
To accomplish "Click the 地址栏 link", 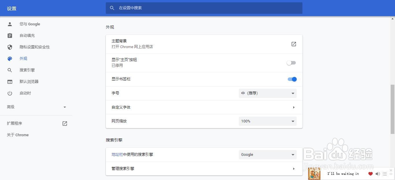I will pyautogui.click(x=117, y=155).
